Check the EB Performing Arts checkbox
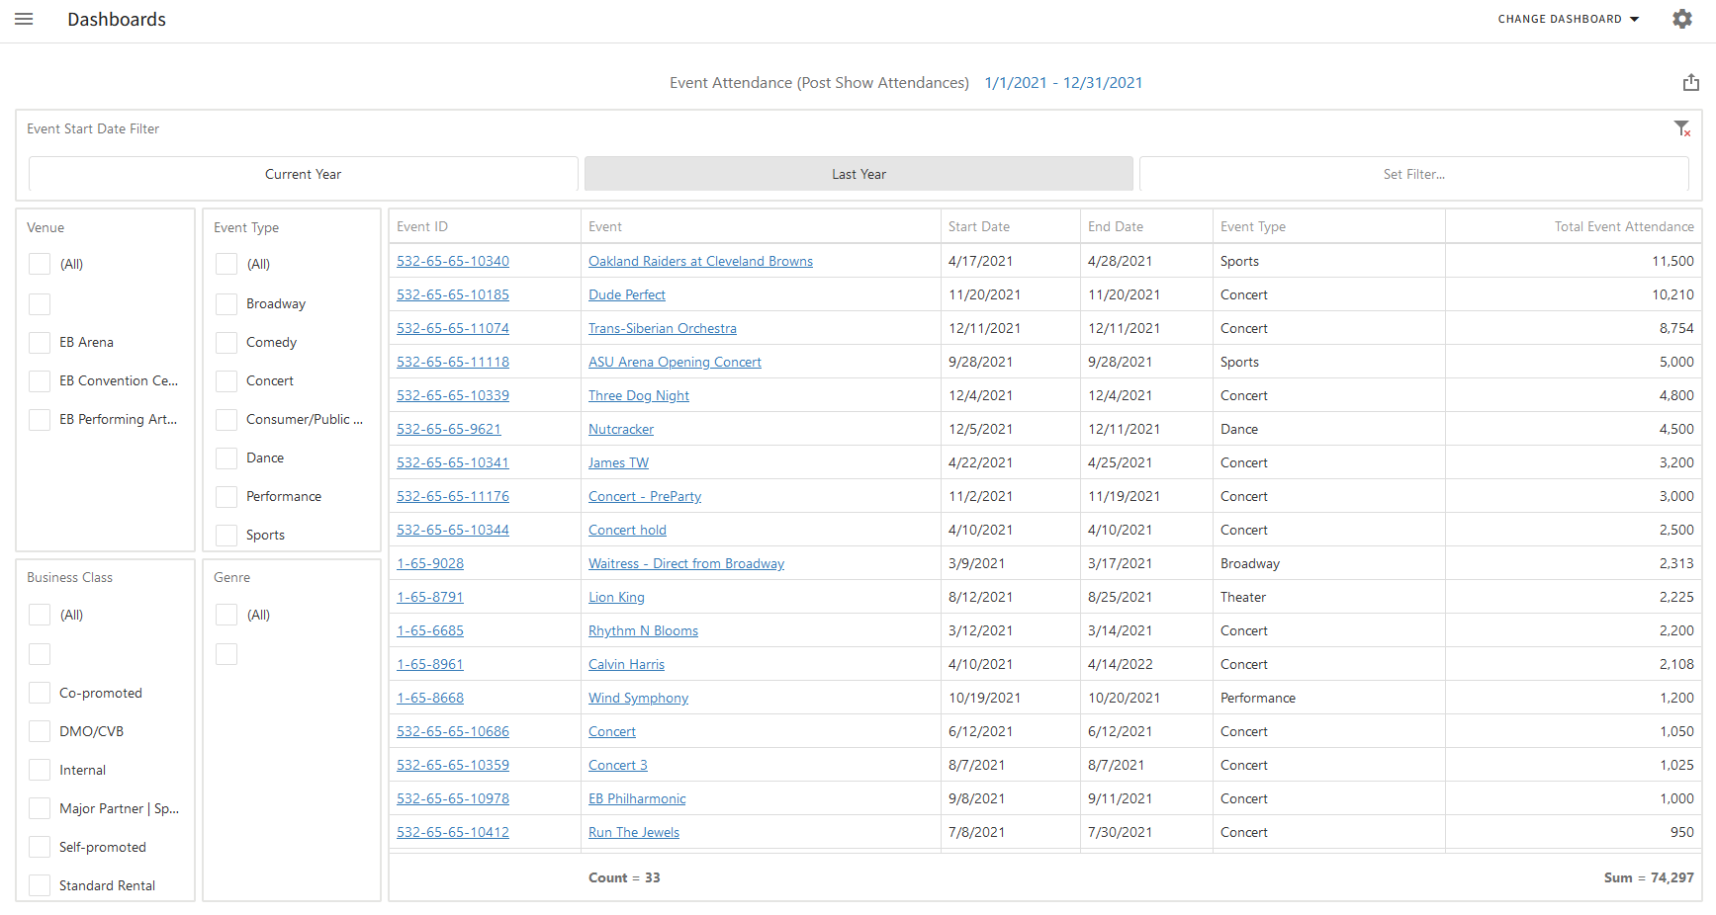Viewport: 1716px width, 915px height. click(x=40, y=419)
